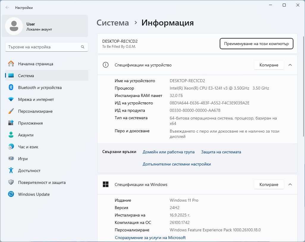Viewport: 305px width, 242px height.
Task: Collapse the Спецификации на Windows section chevron
Action: tap(290, 184)
